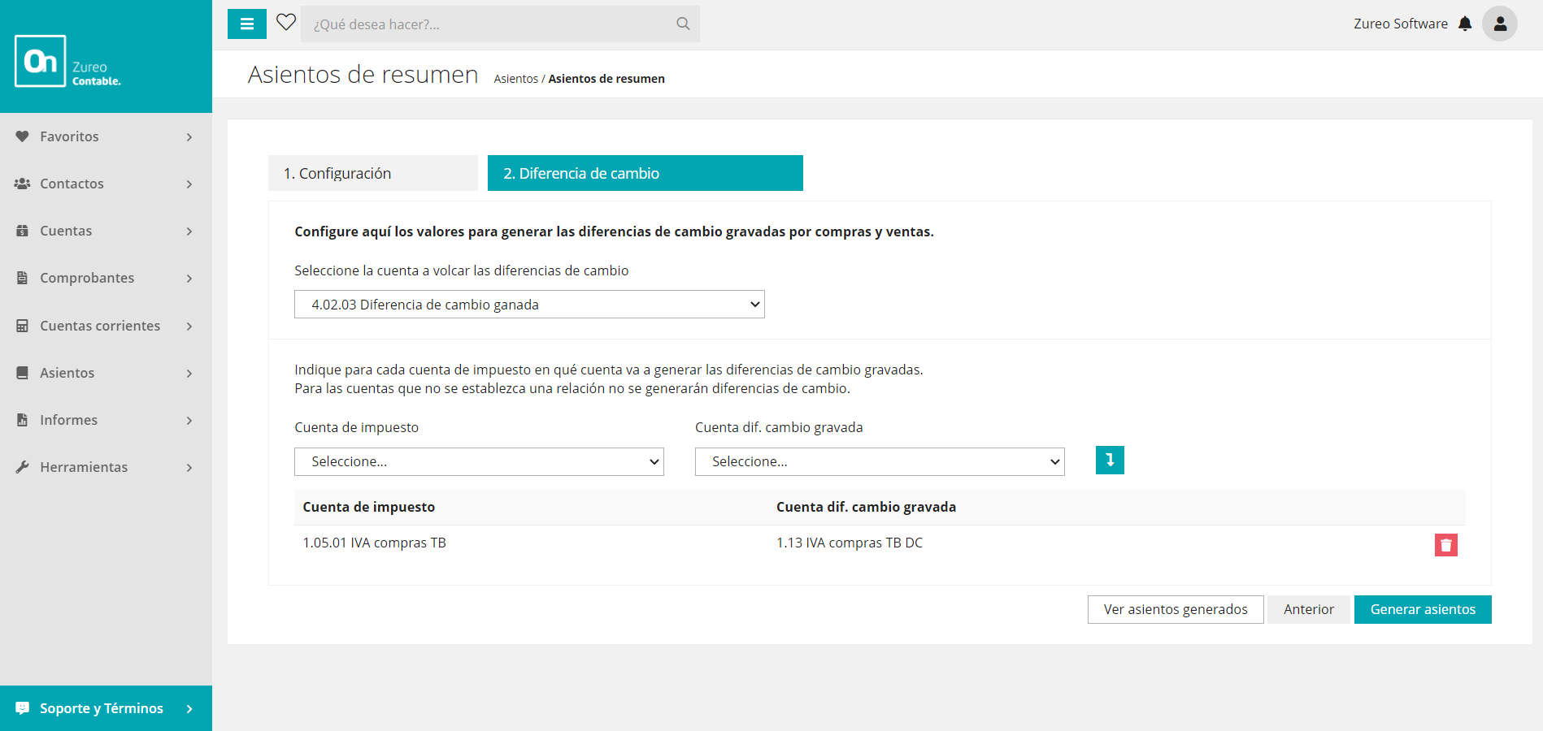This screenshot has width=1543, height=731.
Task: Switch to the 1. Configuración tab
Action: coord(372,173)
